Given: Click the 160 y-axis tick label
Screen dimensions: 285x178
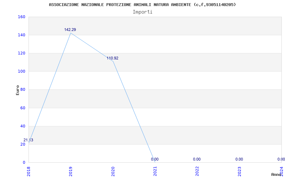Looking at the screenshot, I should point(21,17).
